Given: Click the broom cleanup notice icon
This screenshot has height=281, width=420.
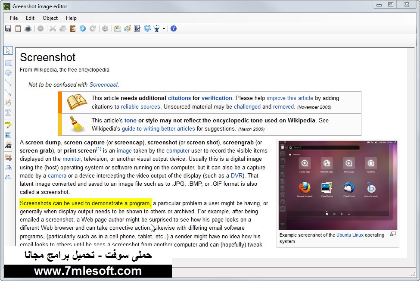Looking at the screenshot, I should (77, 124).
